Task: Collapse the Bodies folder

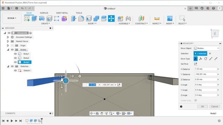Action: pyautogui.click(x=8, y=50)
